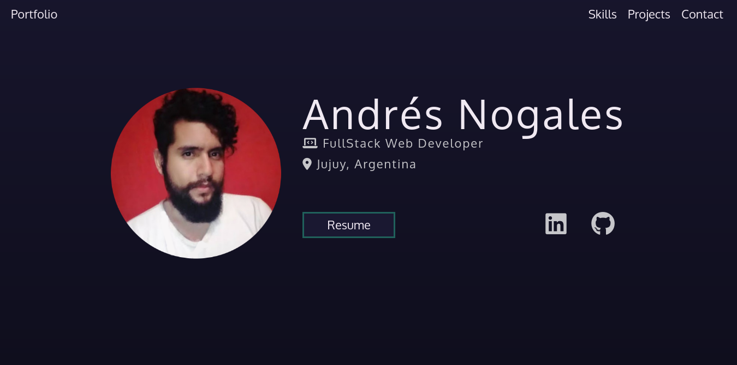Screen dimensions: 737x365
Task: Click the word Argentina
Action: click(x=385, y=165)
